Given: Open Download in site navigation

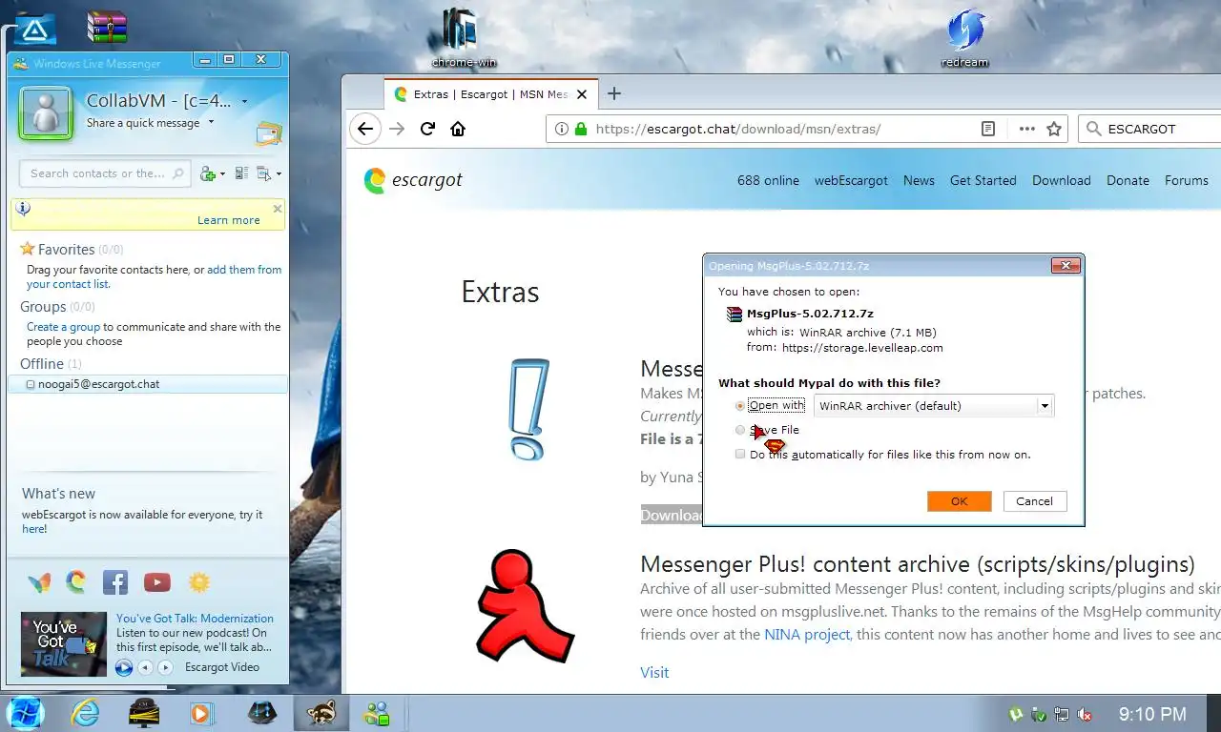Looking at the screenshot, I should click(x=1061, y=180).
